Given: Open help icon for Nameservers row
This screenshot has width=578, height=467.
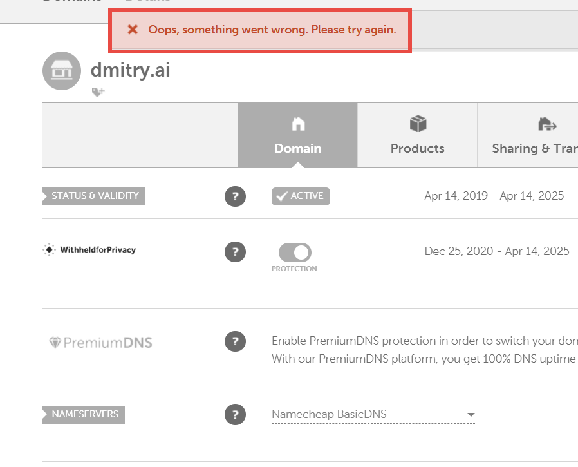Looking at the screenshot, I should [x=235, y=415].
